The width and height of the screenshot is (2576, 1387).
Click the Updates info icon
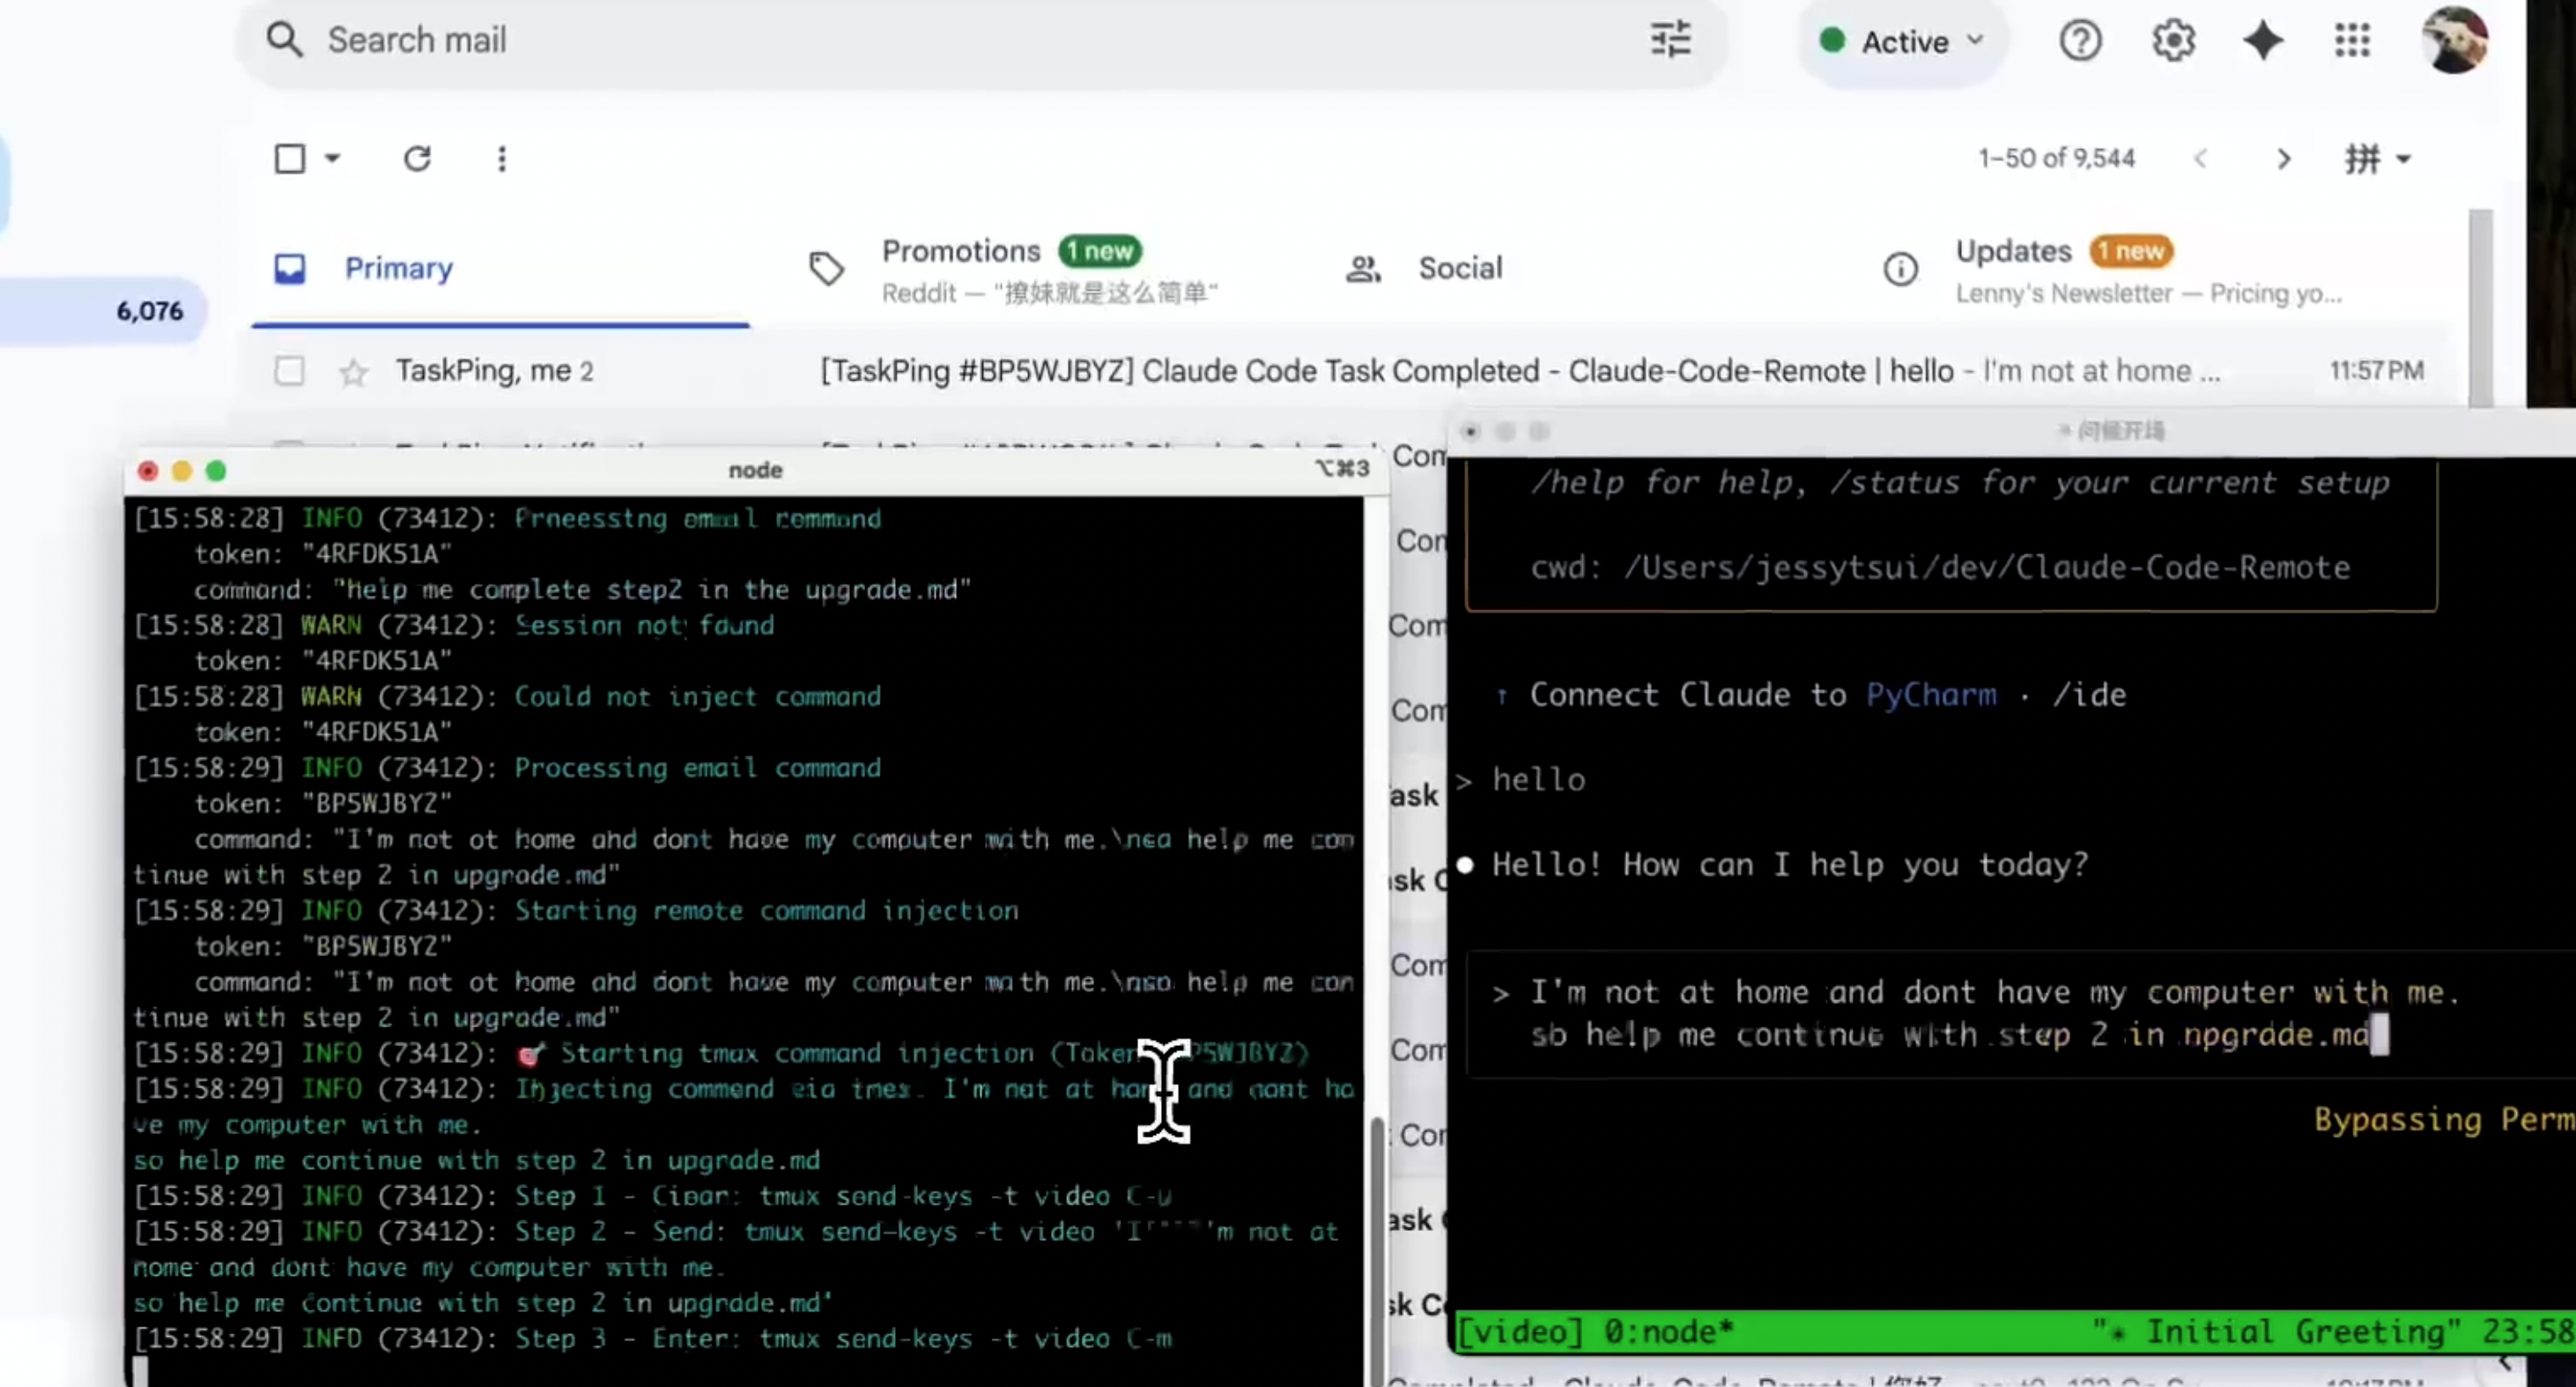click(1900, 268)
